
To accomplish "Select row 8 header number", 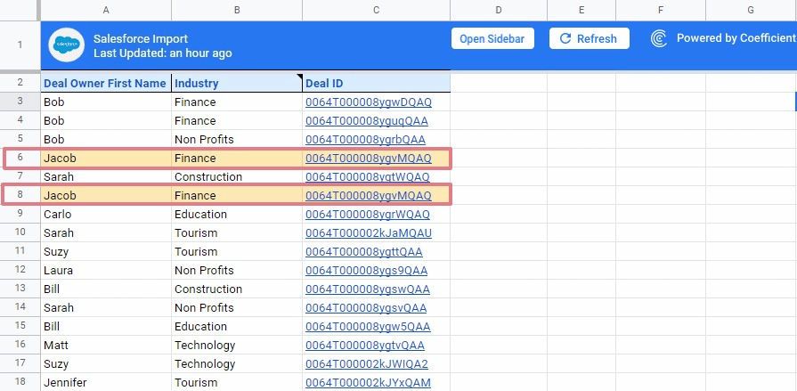I will [x=20, y=196].
